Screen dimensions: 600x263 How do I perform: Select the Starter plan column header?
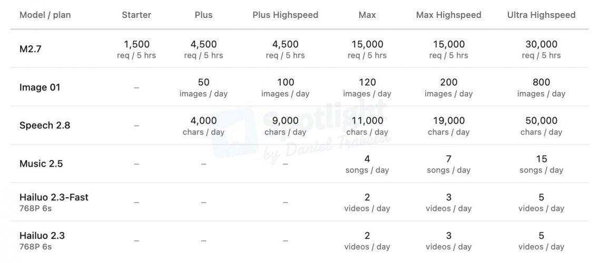[x=136, y=15]
